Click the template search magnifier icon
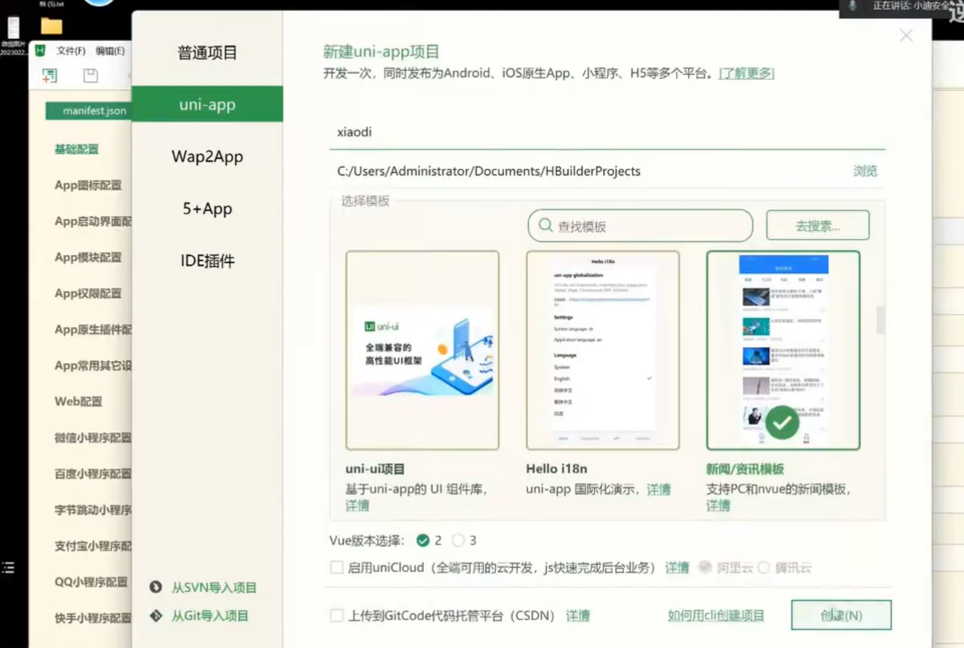The height and width of the screenshot is (648, 964). 545,226
